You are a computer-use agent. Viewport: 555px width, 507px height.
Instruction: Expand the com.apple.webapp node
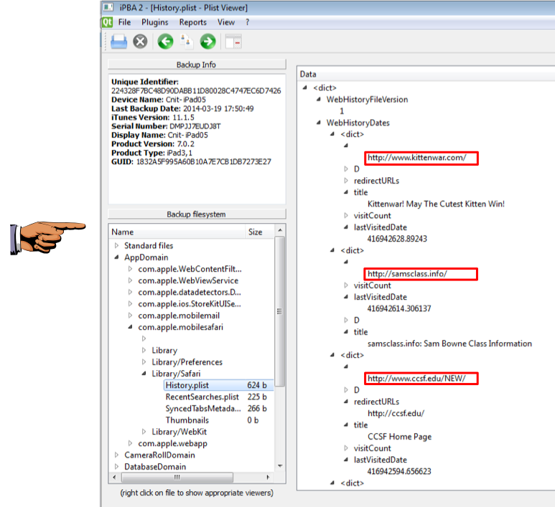point(130,443)
